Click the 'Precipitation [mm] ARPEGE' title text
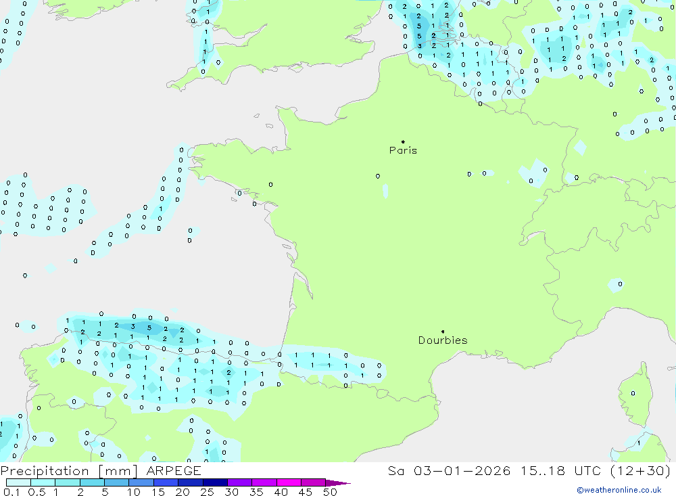 101,471
